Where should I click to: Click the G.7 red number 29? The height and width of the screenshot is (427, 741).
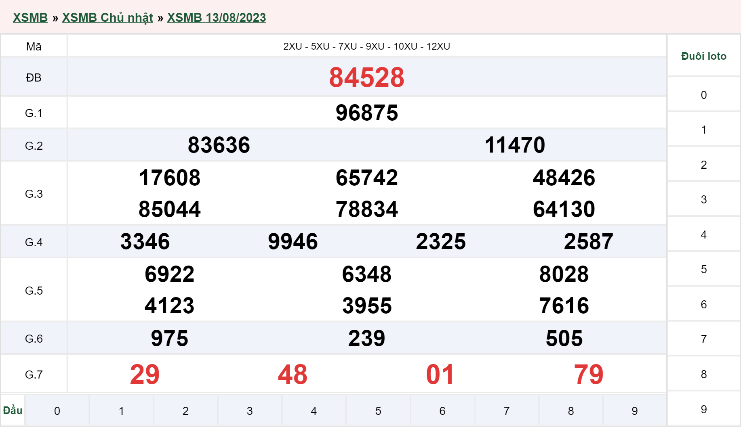tap(145, 374)
